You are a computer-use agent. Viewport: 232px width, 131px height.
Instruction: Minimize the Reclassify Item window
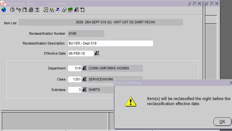click(189, 3)
